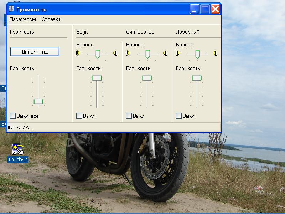Click left speaker icon under Синтезатор balance

pos(128,53)
